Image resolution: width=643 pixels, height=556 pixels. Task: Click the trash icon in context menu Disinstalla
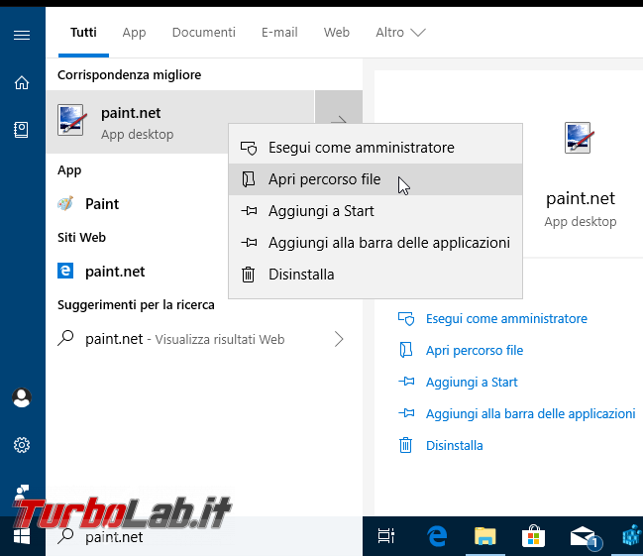point(248,275)
